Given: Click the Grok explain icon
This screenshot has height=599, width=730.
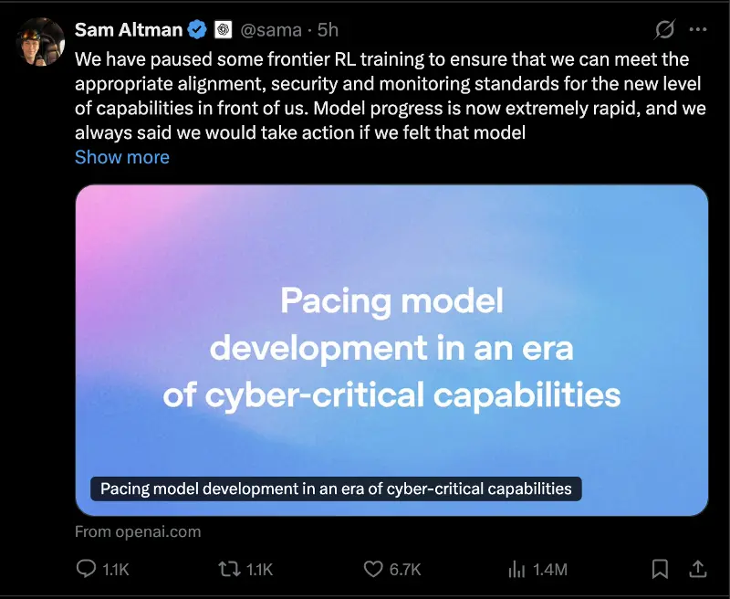Looking at the screenshot, I should [664, 30].
